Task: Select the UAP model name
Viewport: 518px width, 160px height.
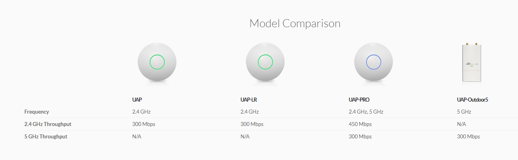Action: [x=137, y=100]
